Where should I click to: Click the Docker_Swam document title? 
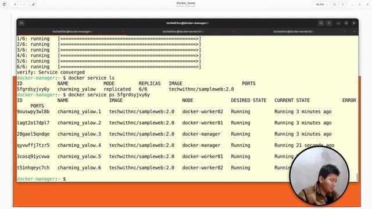186,3
